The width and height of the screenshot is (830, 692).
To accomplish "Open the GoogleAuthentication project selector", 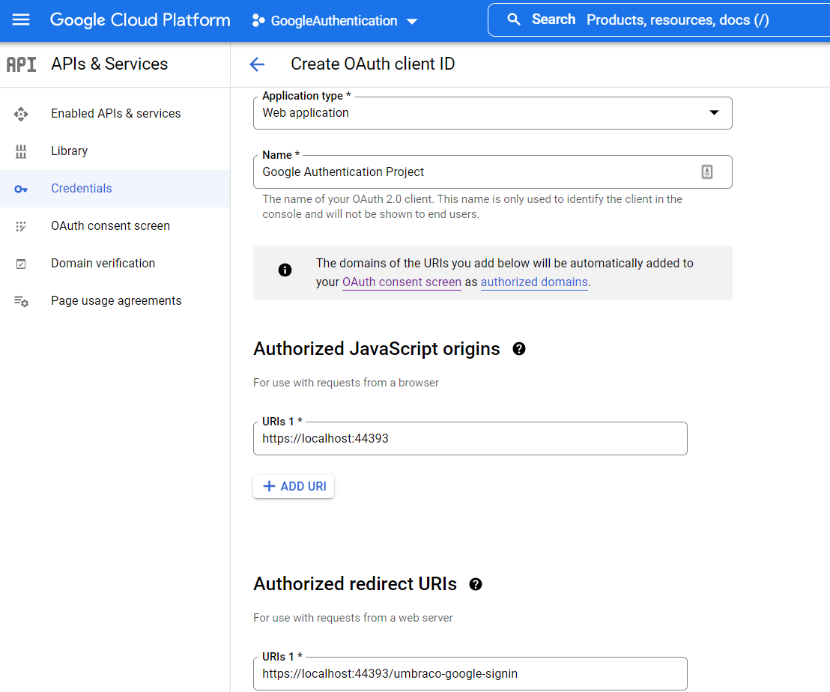I will [335, 21].
